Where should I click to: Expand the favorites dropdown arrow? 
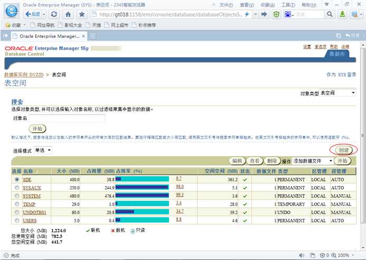click(x=24, y=25)
